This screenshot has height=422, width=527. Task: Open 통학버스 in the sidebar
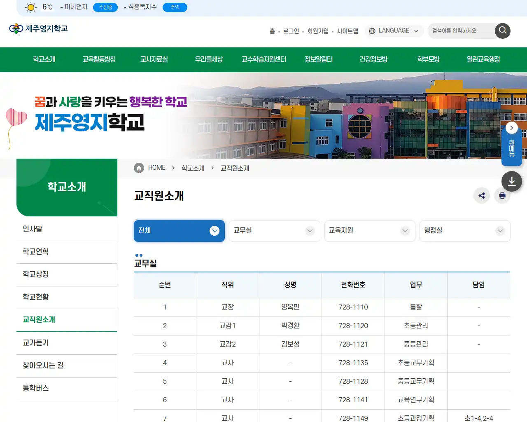(x=67, y=388)
